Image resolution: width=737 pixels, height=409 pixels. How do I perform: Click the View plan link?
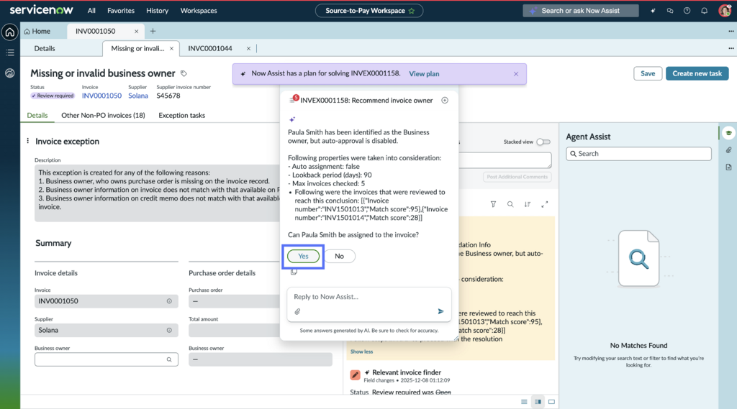click(424, 74)
